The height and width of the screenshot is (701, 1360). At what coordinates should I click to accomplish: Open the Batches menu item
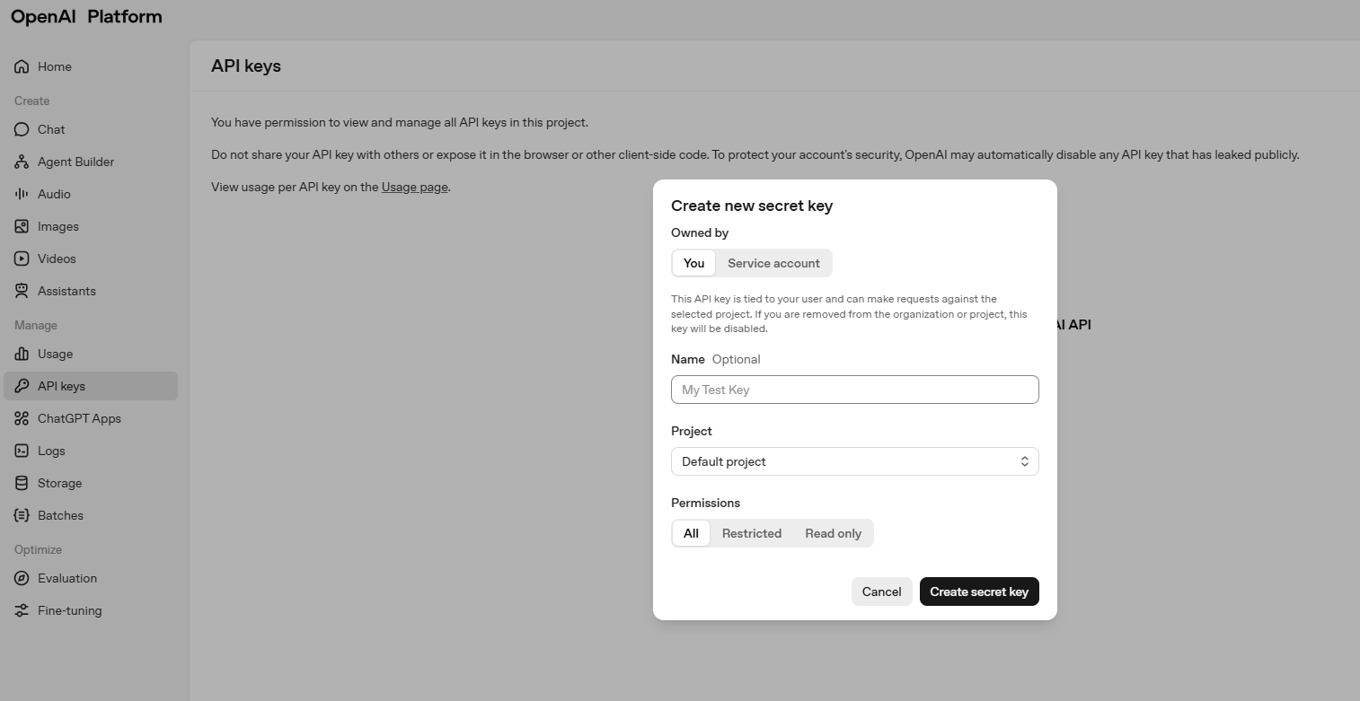60,515
